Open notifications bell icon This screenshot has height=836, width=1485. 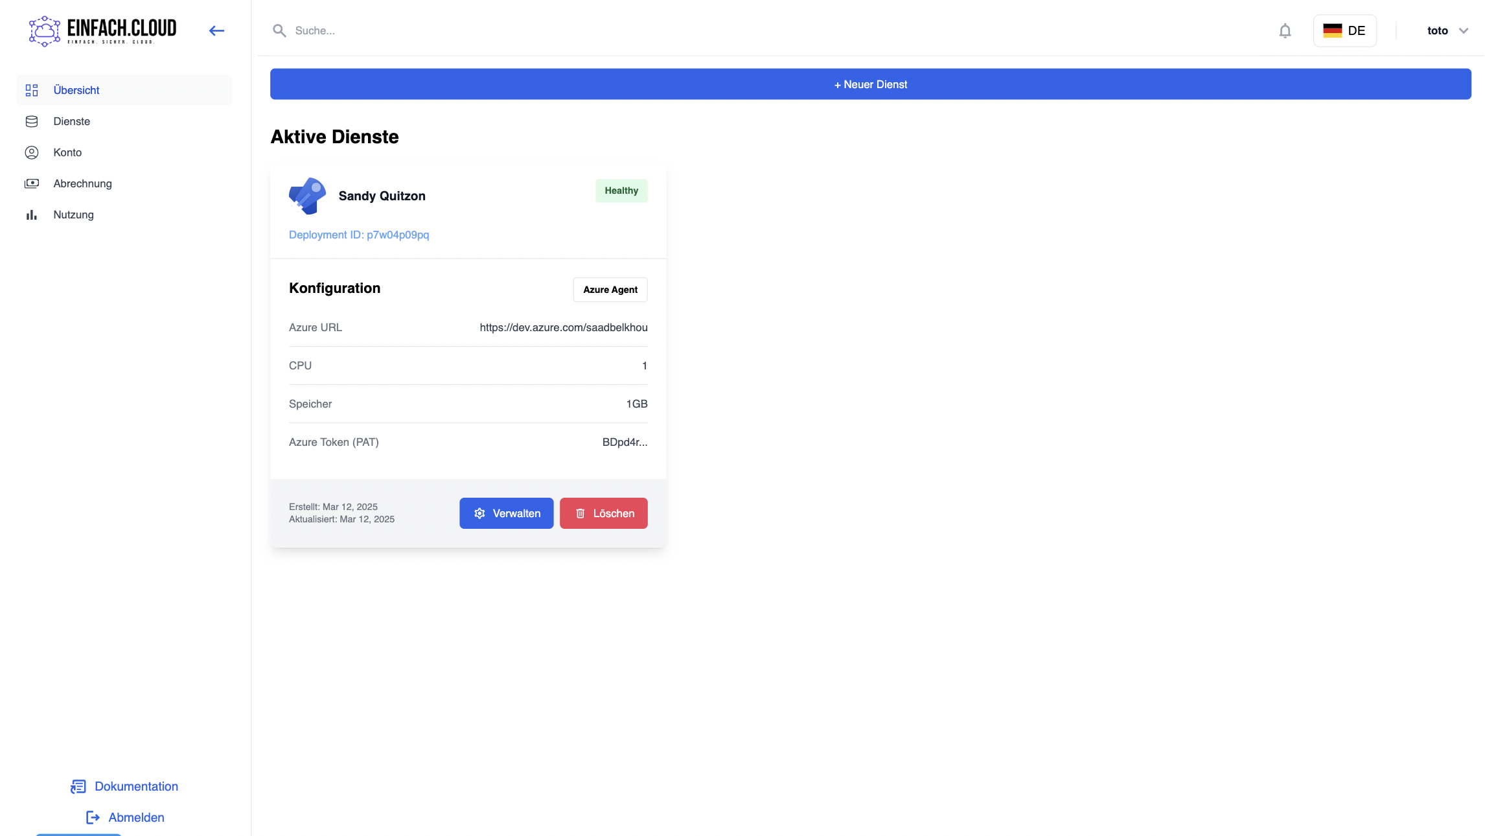[x=1285, y=30]
